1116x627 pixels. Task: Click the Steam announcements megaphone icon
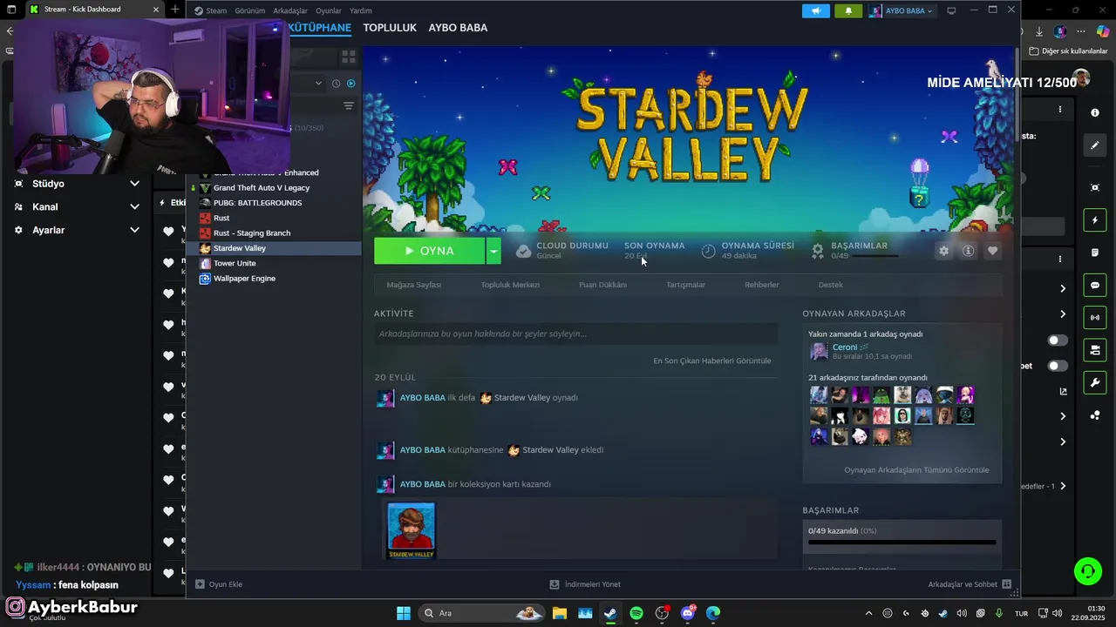point(816,10)
